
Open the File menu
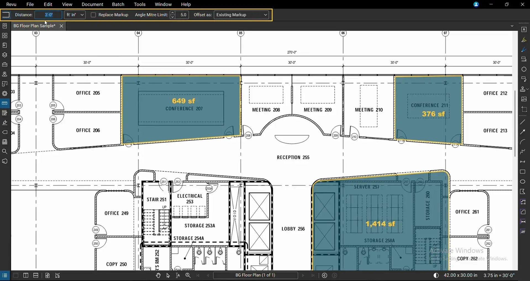[x=30, y=4]
